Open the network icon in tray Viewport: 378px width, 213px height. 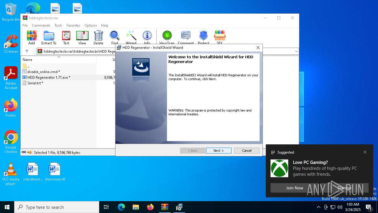[333, 207]
